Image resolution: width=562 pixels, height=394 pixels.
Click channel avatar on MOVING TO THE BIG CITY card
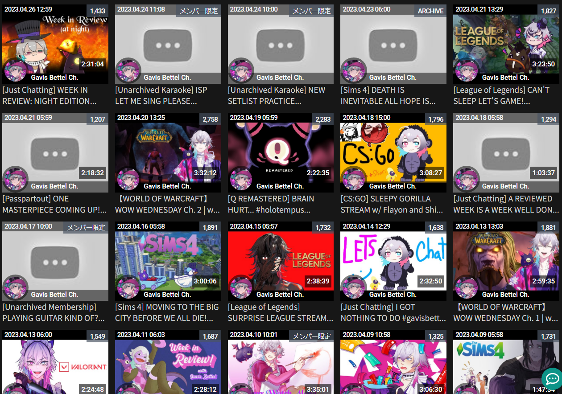[x=128, y=287]
